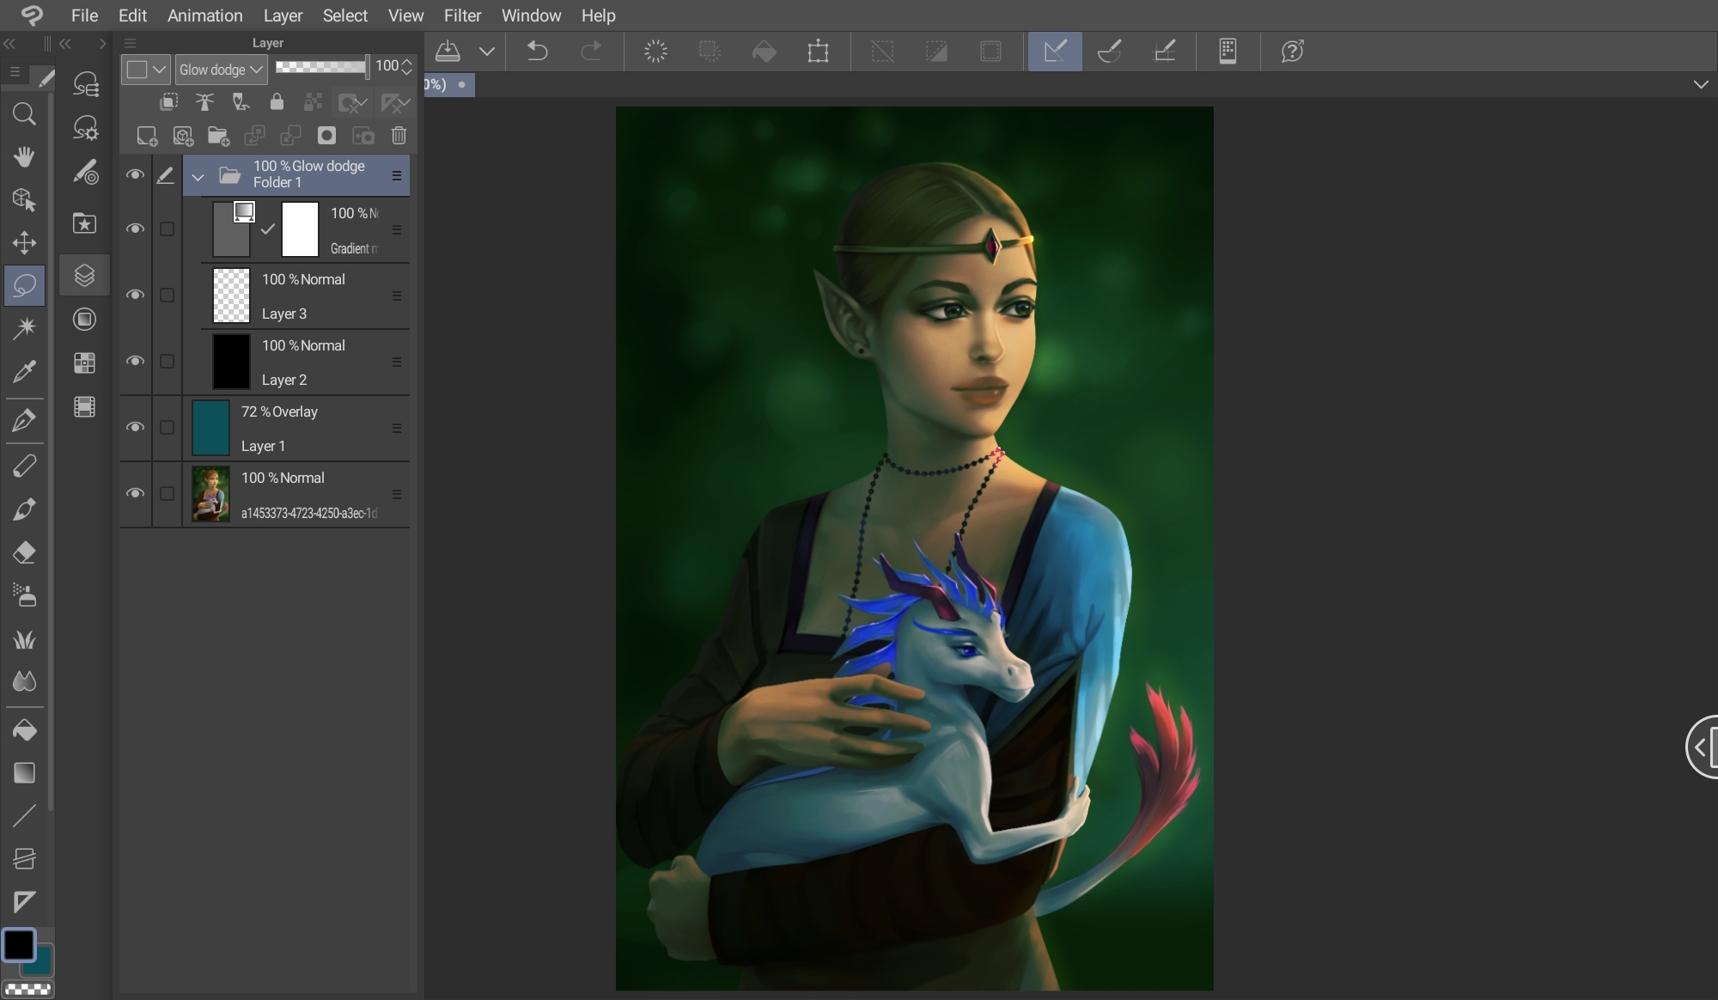Hide the 72% Overlay Layer 1

[135, 427]
